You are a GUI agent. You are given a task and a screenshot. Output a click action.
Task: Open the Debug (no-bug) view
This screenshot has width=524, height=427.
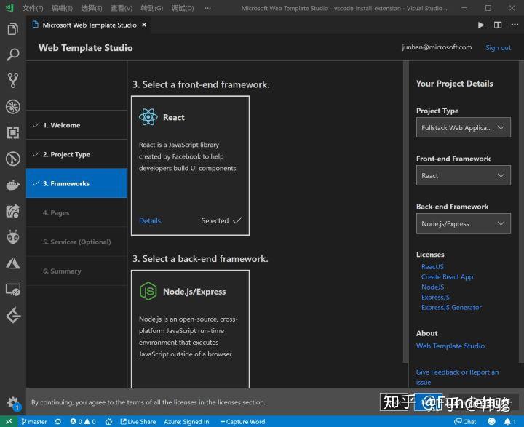(x=12, y=107)
